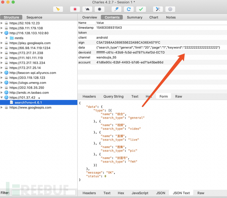
Task: Toggle throttling turtle icon
Action: [87, 10]
